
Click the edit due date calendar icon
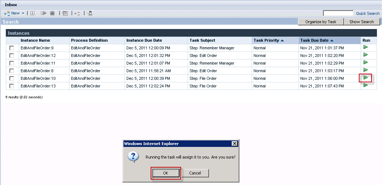click(65, 13)
